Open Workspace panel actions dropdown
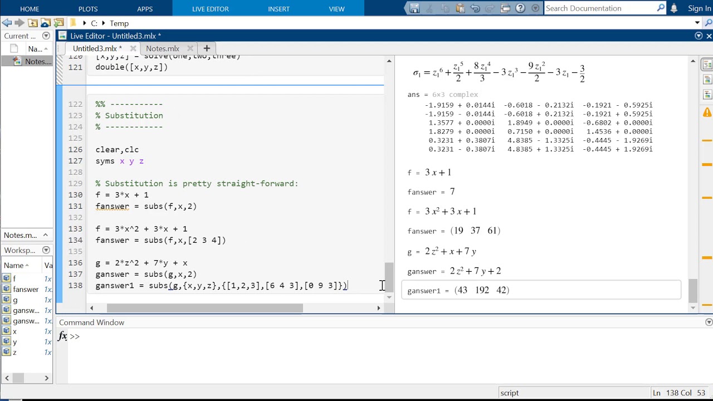713x401 pixels. point(46,250)
